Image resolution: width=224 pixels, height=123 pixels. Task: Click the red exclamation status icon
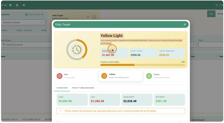point(59,76)
